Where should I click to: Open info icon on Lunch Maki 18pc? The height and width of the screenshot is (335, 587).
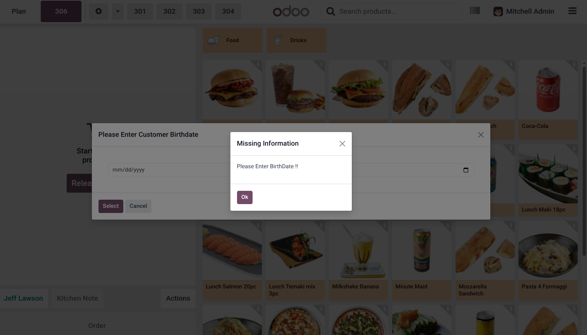point(574,148)
